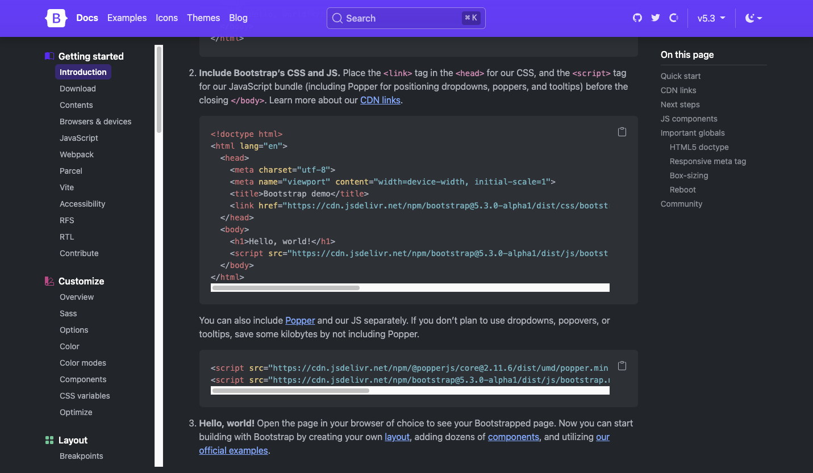Open the Components sidebar page
Image resolution: width=813 pixels, height=473 pixels.
point(83,379)
